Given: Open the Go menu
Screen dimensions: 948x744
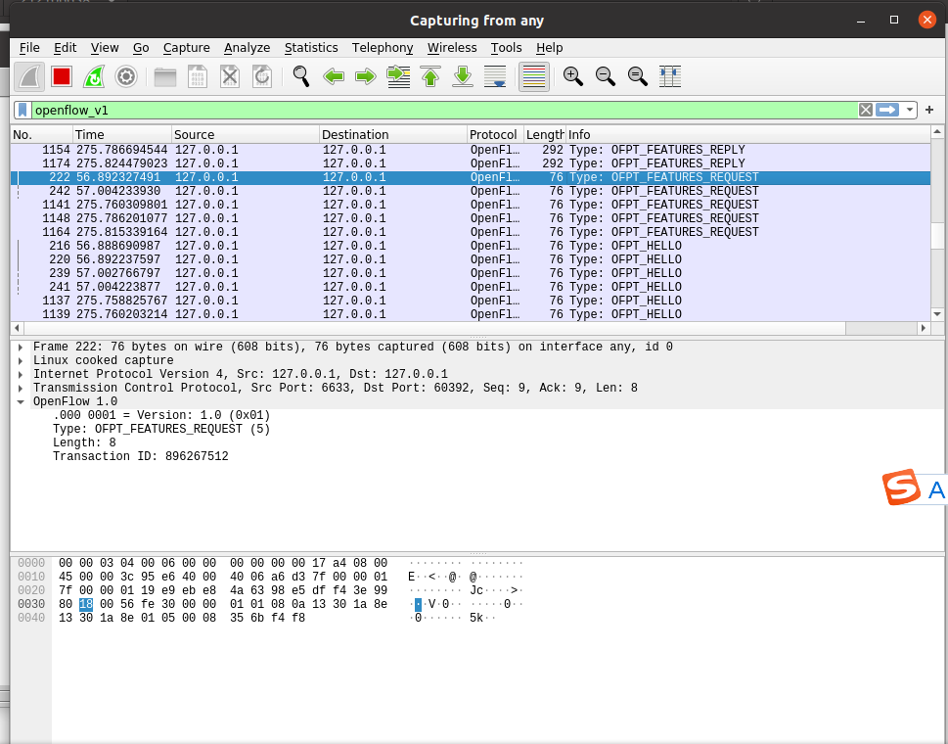Looking at the screenshot, I should tap(141, 48).
